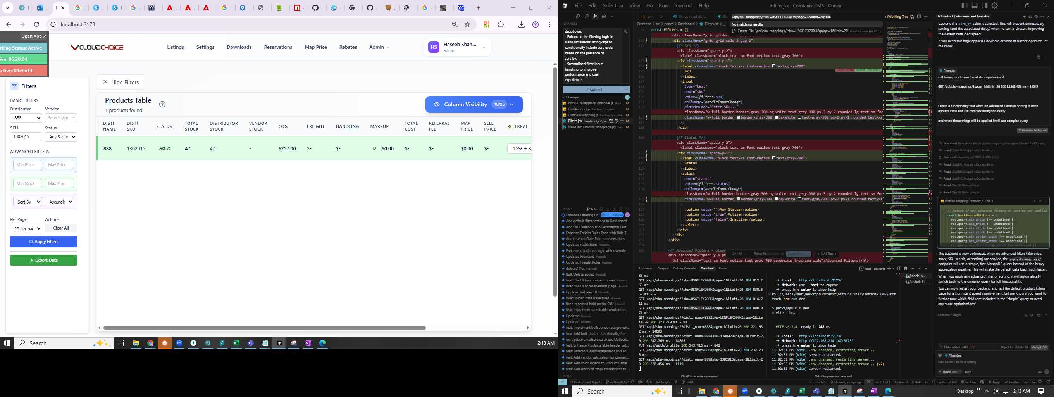Open the Chrome tab search chevron
1054x397 pixels.
click(x=8, y=8)
